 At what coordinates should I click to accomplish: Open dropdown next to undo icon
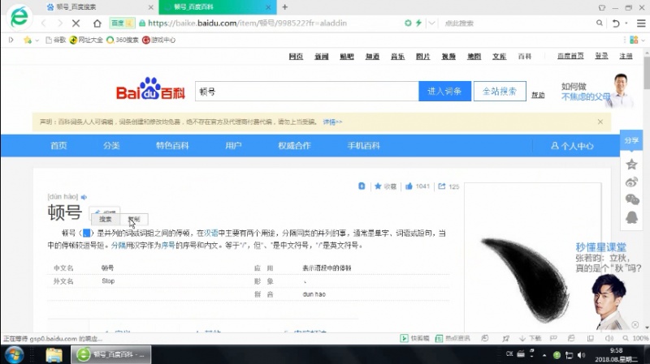(x=626, y=24)
